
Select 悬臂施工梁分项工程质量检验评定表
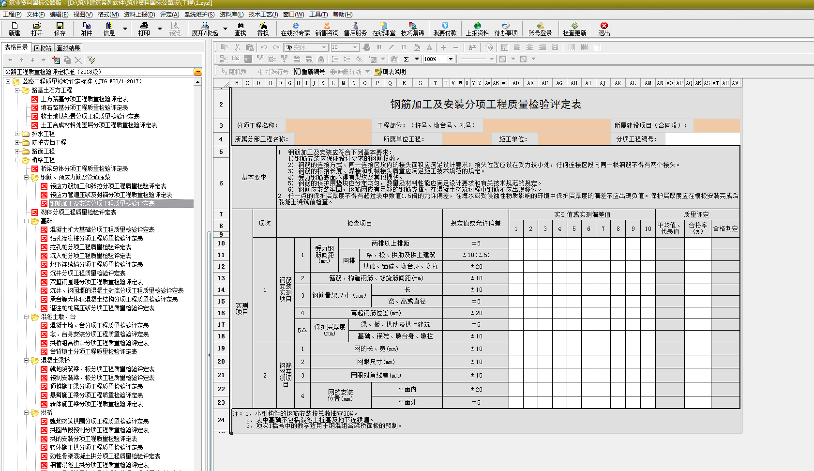[96, 395]
